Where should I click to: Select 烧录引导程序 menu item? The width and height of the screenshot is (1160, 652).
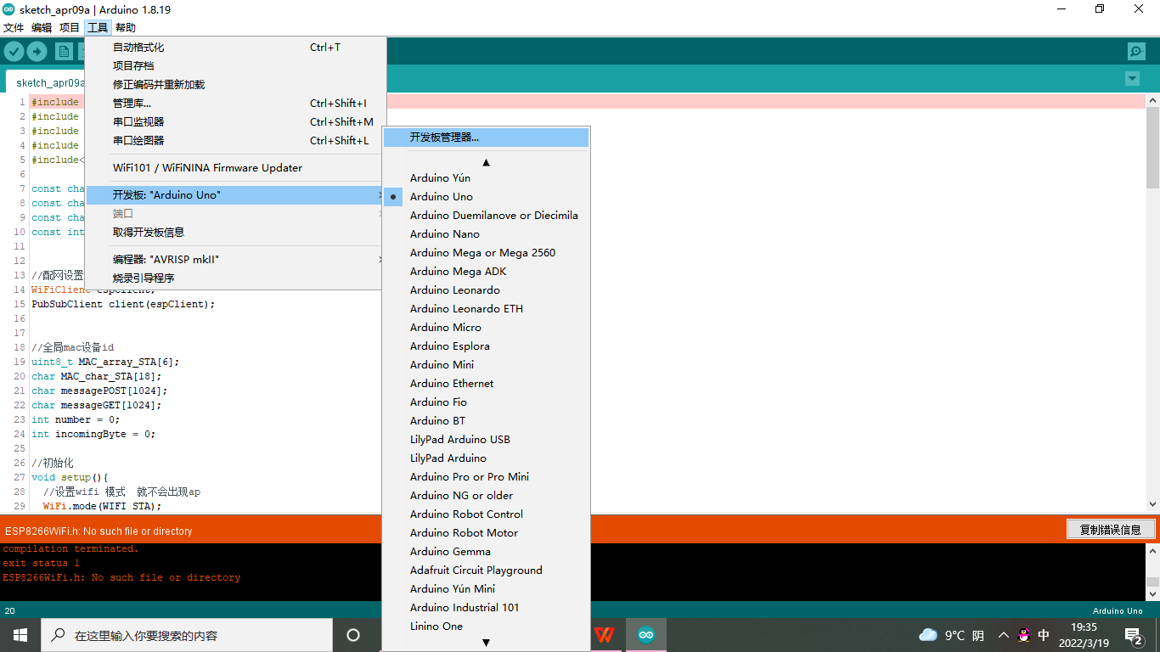236,278
